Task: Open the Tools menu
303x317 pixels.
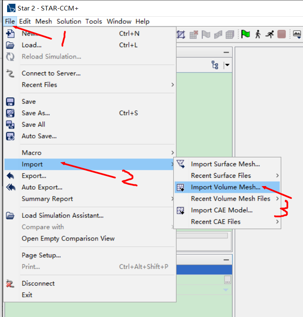Action: [93, 21]
